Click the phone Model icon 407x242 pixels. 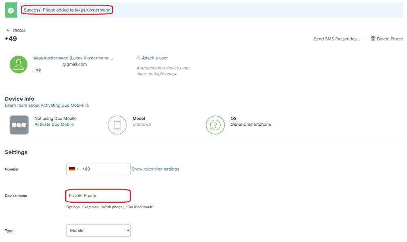(117, 125)
